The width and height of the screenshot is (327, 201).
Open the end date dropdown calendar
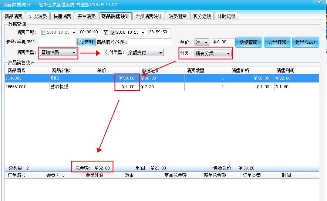tap(143, 33)
